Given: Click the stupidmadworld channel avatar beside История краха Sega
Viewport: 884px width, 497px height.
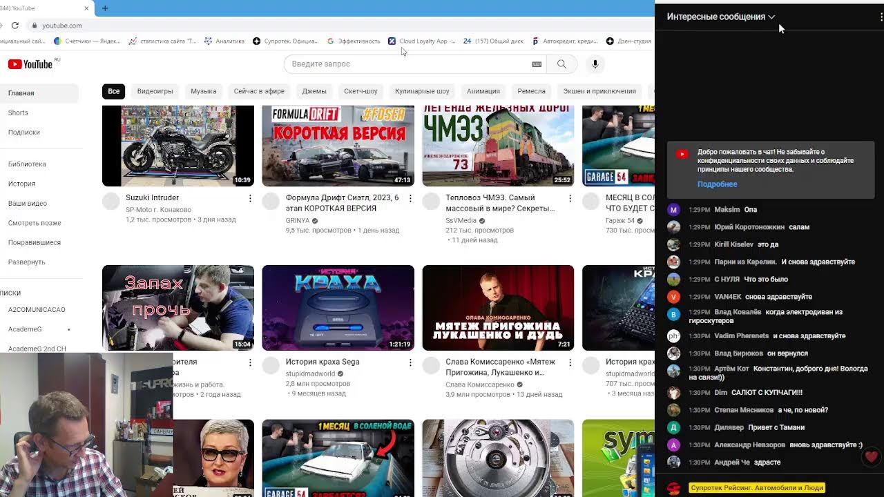Looking at the screenshot, I should click(271, 366).
